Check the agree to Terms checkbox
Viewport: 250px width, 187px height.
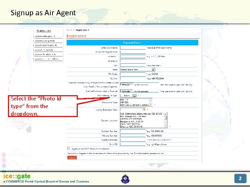point(69,148)
